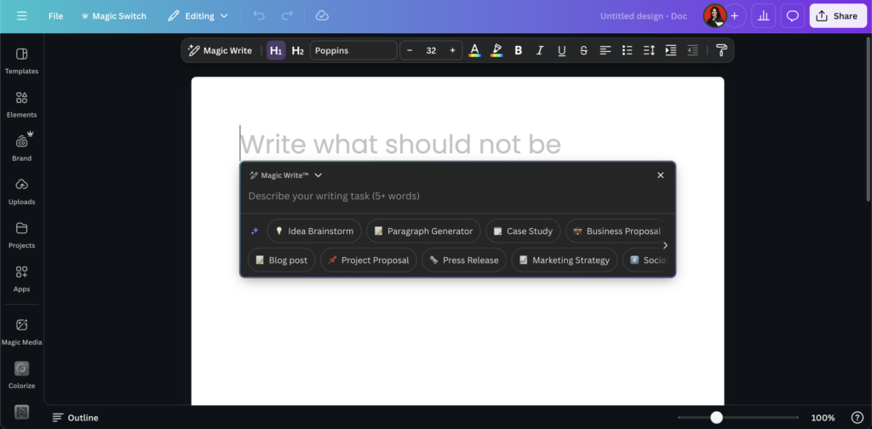Choose the Press Release suggestion

(x=464, y=260)
